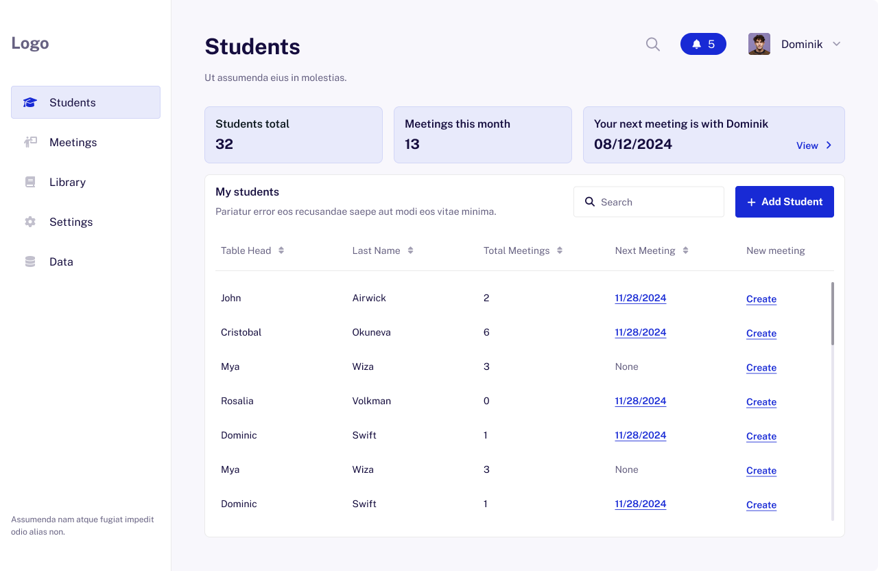Click the Library book icon
Image resolution: width=878 pixels, height=571 pixels.
30,182
